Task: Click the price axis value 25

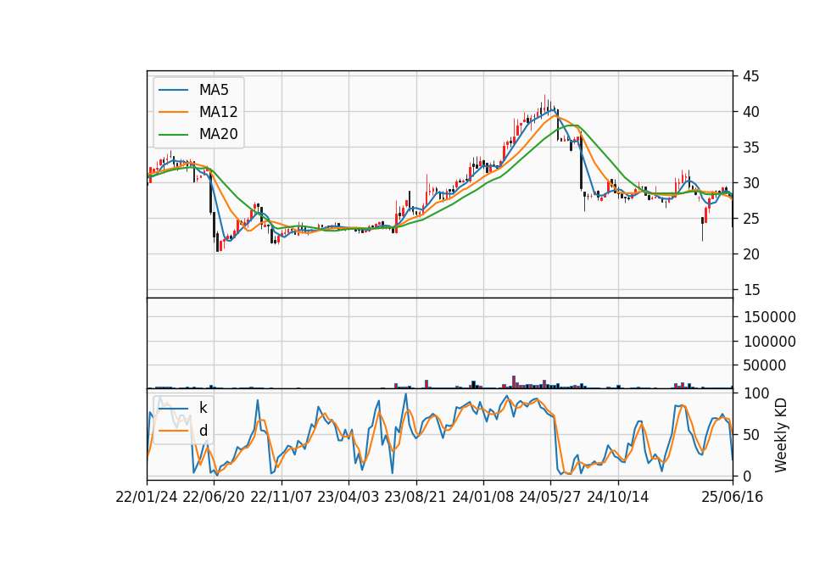Action: 751,219
